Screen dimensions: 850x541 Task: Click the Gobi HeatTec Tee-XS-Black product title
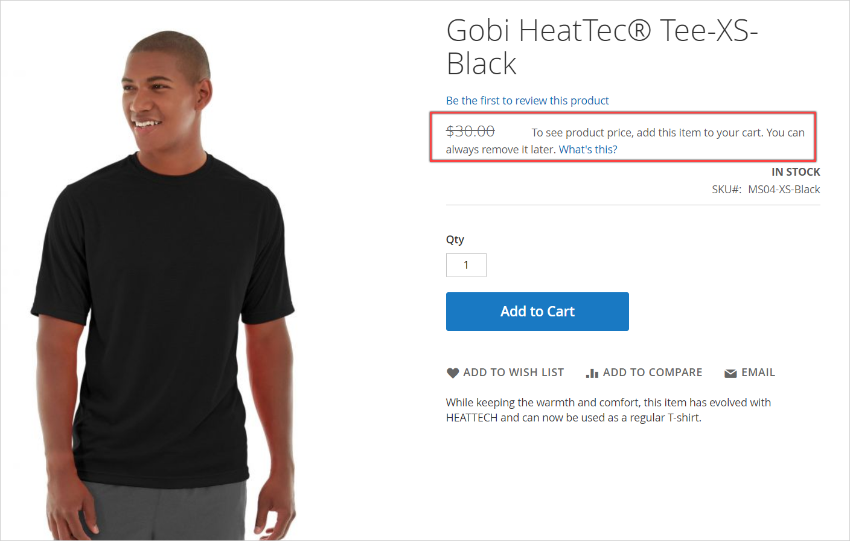(x=601, y=47)
